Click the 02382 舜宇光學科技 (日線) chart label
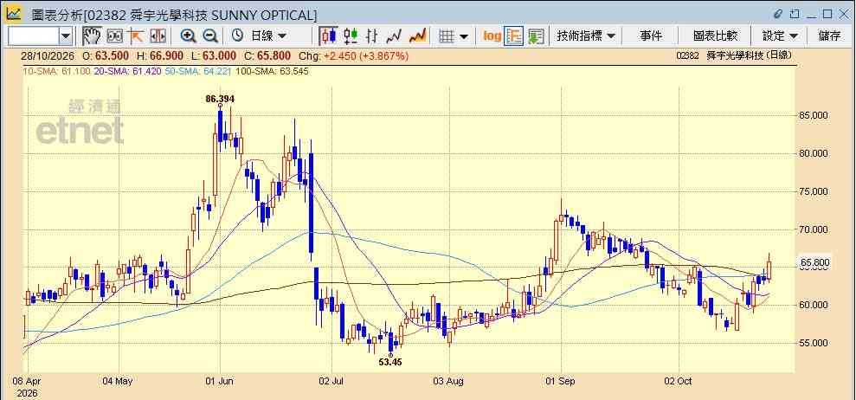Image resolution: width=856 pixels, height=400 pixels. [x=733, y=55]
